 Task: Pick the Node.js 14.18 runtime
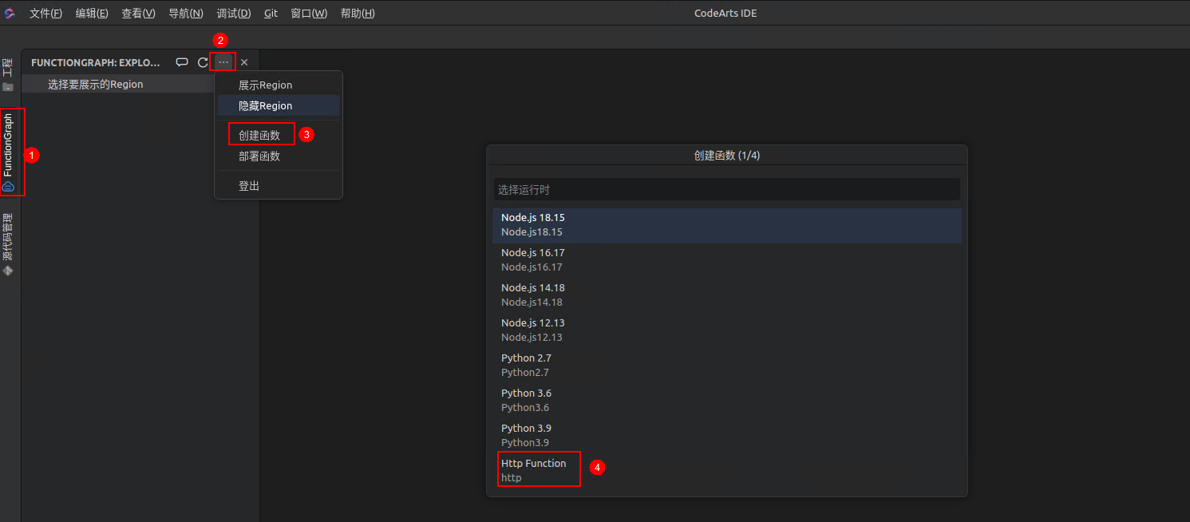click(x=726, y=295)
